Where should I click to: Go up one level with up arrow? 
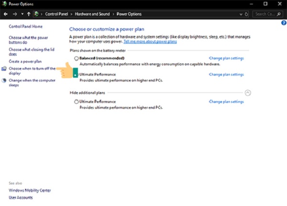pyautogui.click(x=29, y=14)
